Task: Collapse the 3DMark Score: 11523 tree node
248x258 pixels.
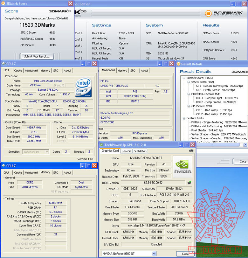Action: (x=184, y=78)
